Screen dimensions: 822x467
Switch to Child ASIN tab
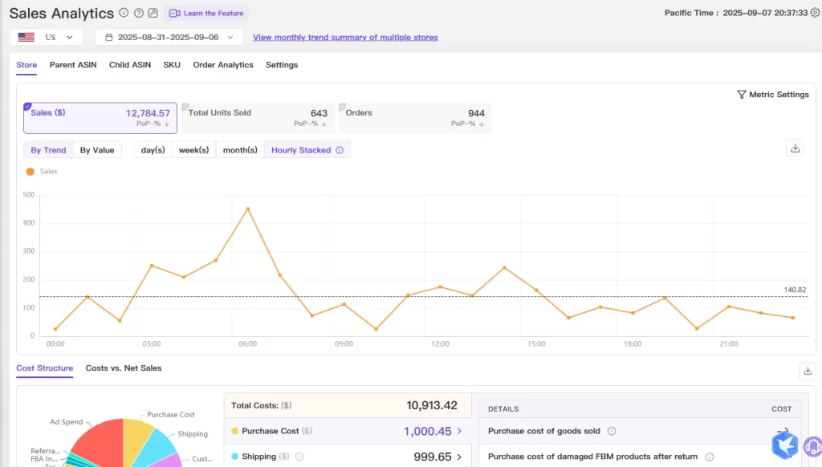point(130,65)
